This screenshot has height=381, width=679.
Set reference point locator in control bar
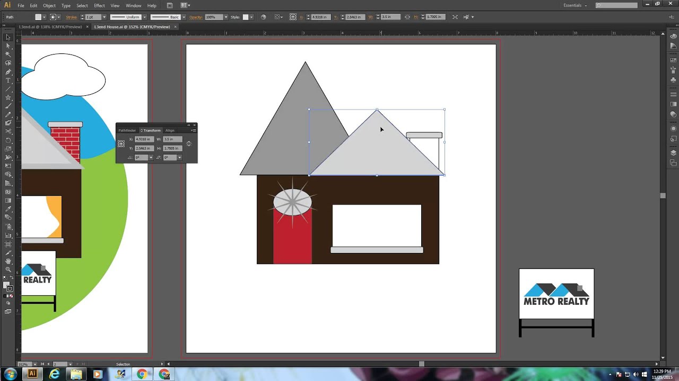(292, 17)
